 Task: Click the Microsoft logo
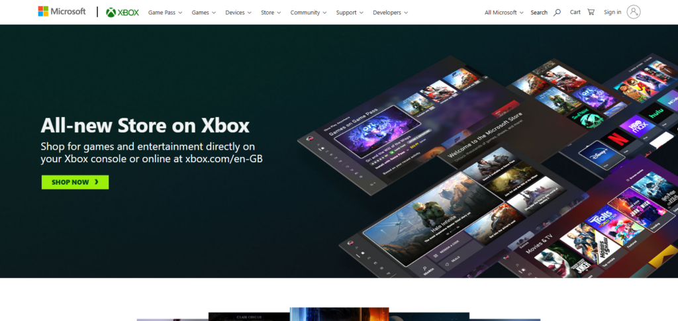pos(62,12)
